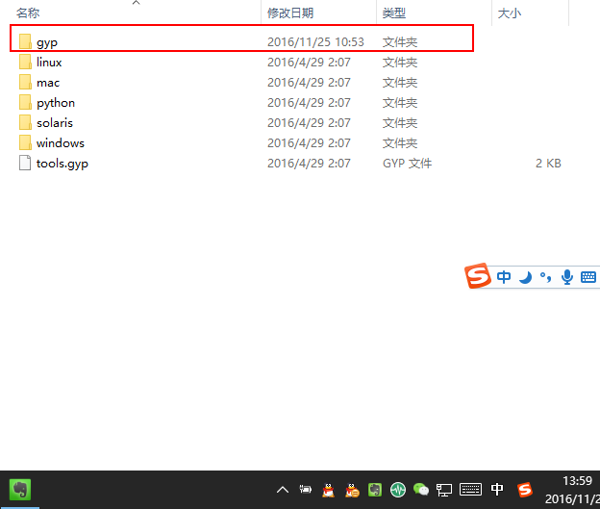Open Evernote from the taskbar
Image resolution: width=600 pixels, height=509 pixels.
coord(20,490)
